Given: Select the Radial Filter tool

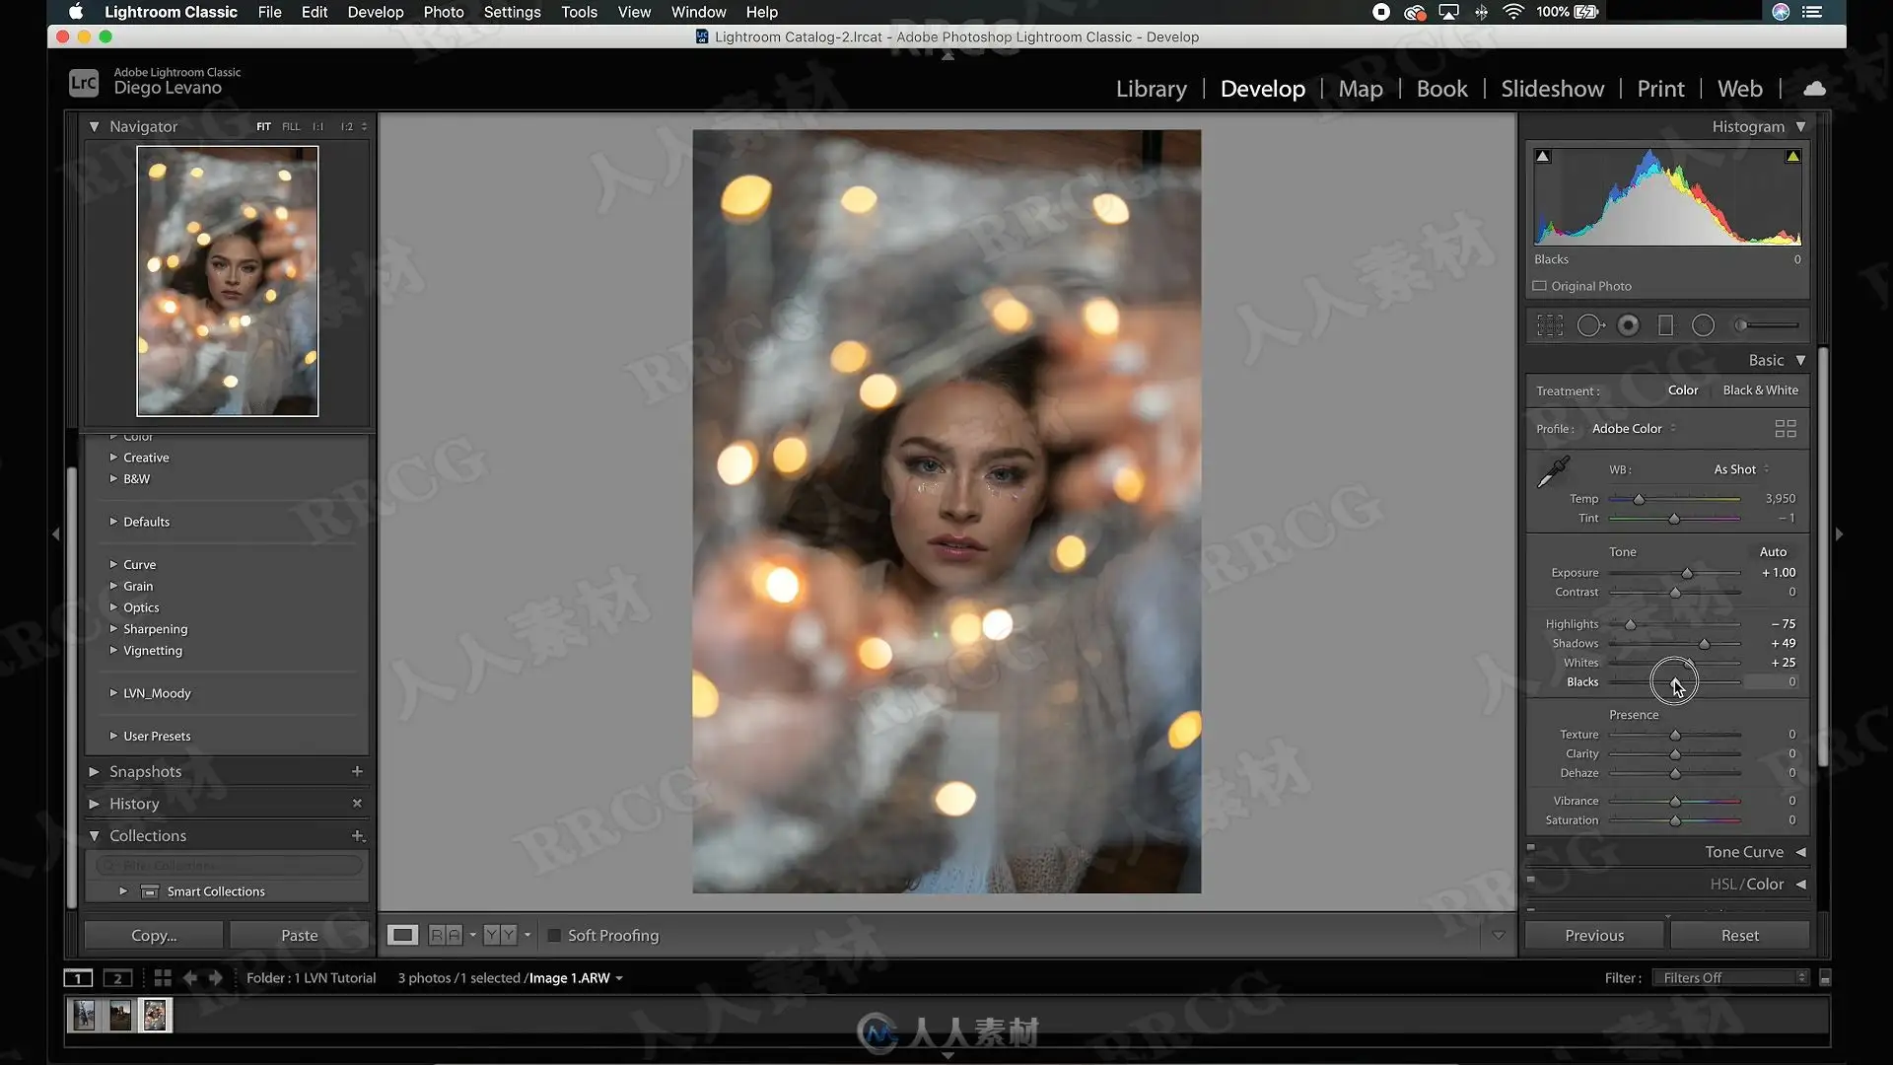Looking at the screenshot, I should 1703,325.
